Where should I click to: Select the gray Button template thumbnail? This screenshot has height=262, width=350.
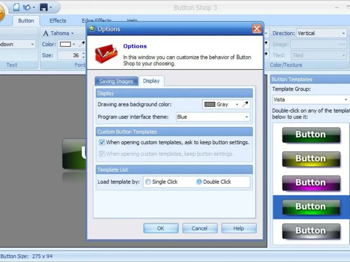coord(311,231)
